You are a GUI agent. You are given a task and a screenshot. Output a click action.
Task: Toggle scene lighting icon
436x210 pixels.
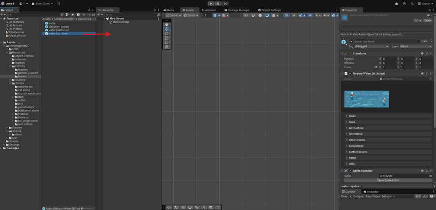point(294,15)
